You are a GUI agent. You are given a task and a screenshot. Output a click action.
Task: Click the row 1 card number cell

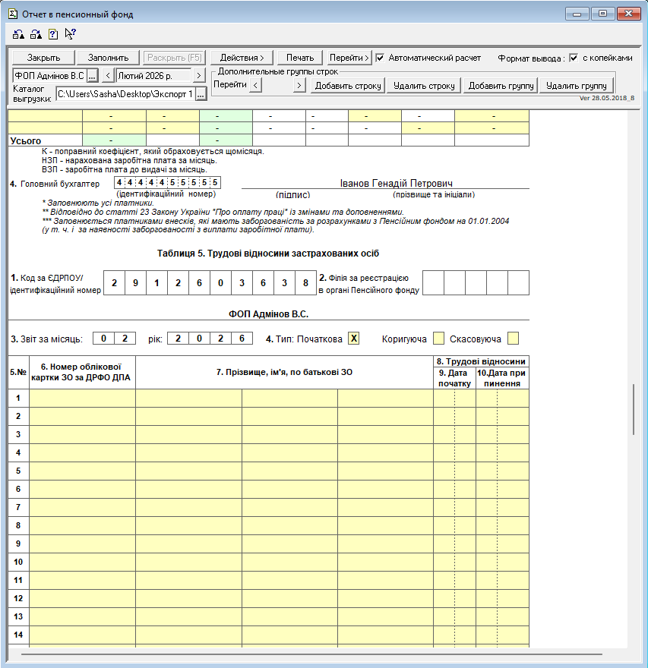pyautogui.click(x=82, y=398)
